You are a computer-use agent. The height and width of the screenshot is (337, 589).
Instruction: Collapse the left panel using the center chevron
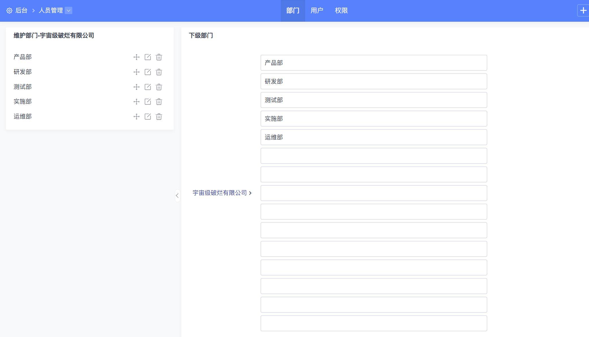[x=177, y=196]
